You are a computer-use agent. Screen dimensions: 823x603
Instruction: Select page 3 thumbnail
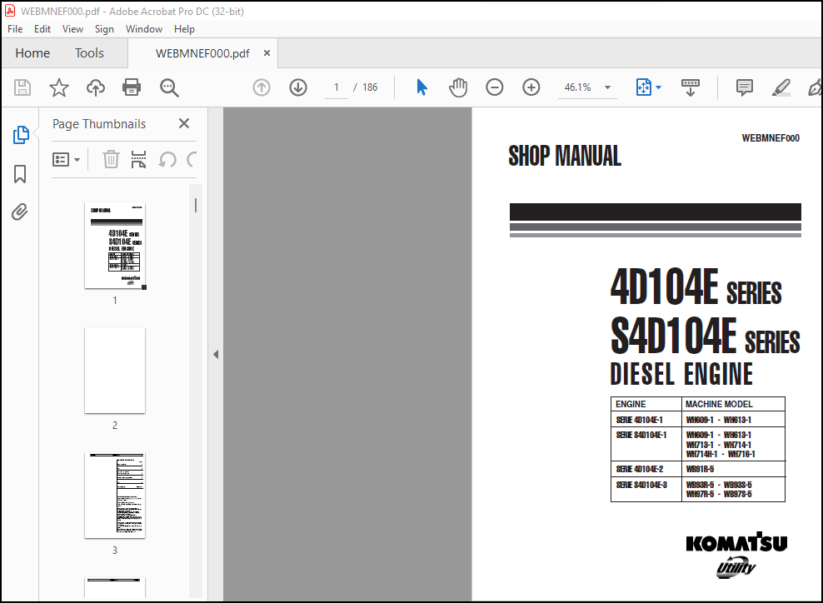point(115,496)
